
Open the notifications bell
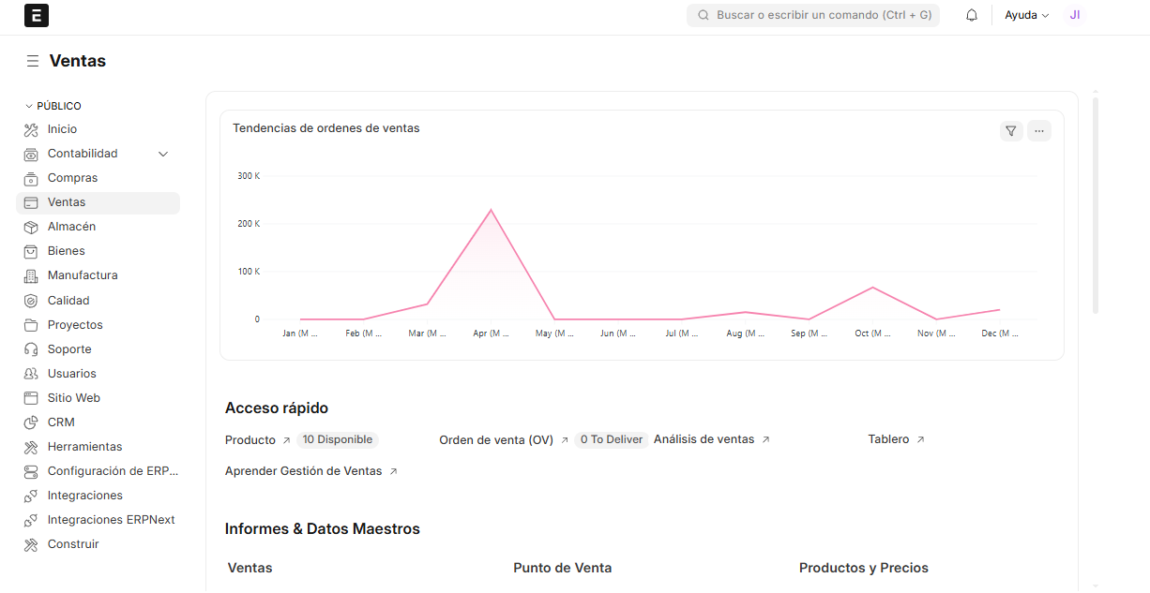click(972, 15)
